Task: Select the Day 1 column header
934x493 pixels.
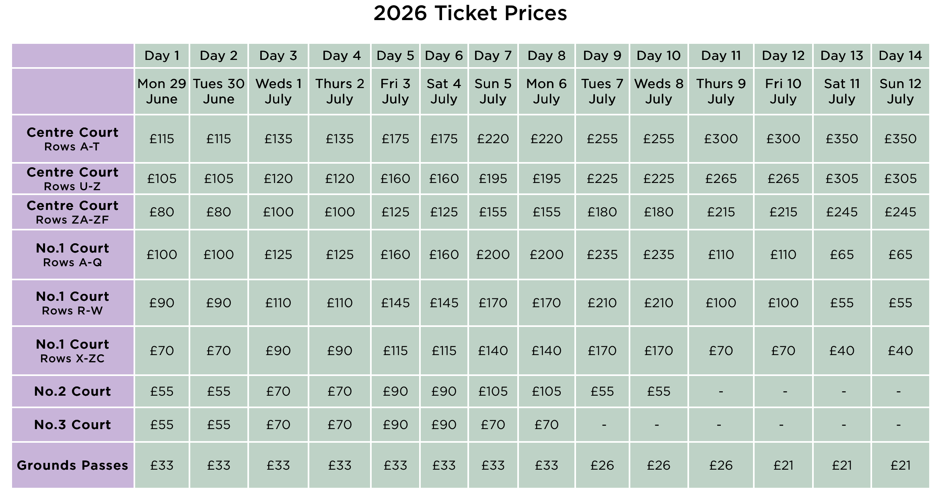Action: coord(162,55)
